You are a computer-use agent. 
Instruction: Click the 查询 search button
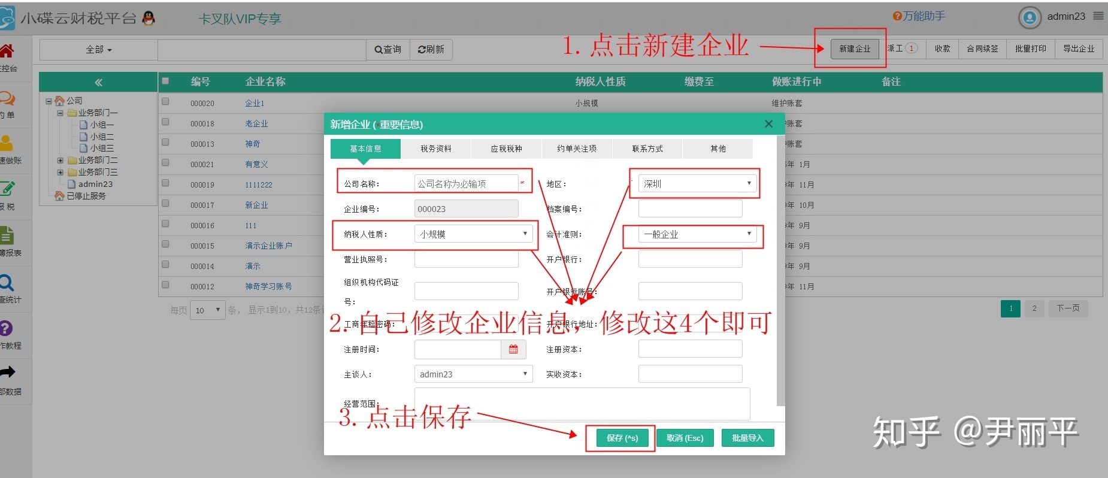(x=388, y=49)
